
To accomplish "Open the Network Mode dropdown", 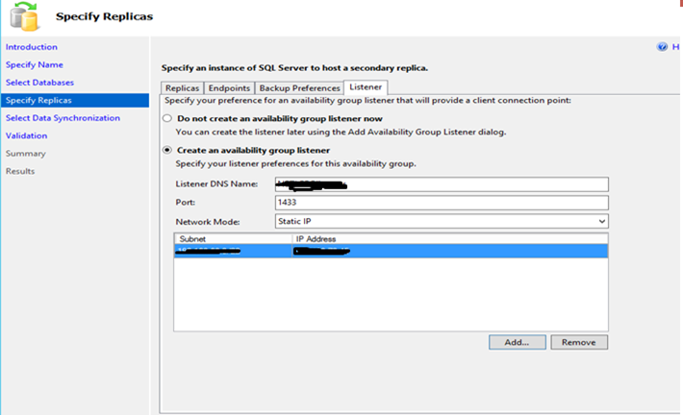I will click(x=602, y=221).
